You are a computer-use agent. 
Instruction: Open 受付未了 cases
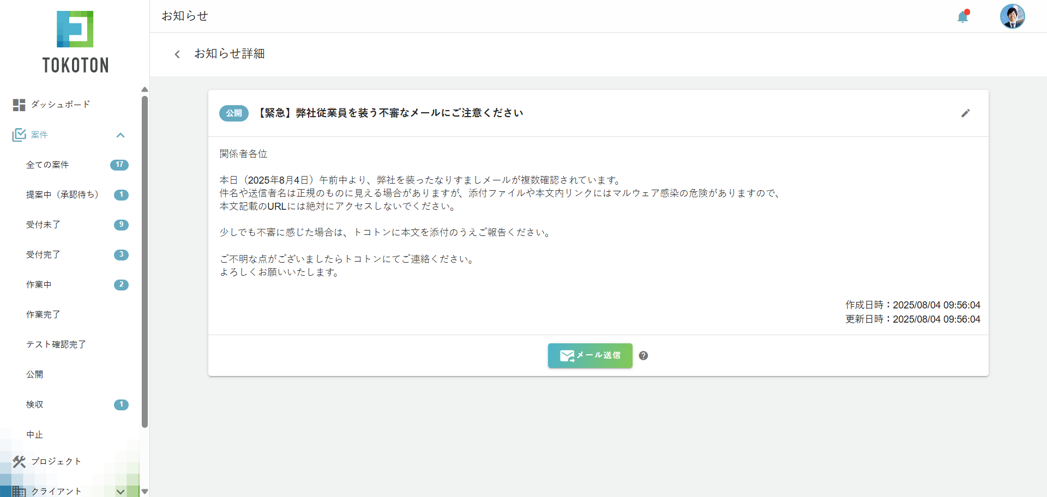[43, 225]
